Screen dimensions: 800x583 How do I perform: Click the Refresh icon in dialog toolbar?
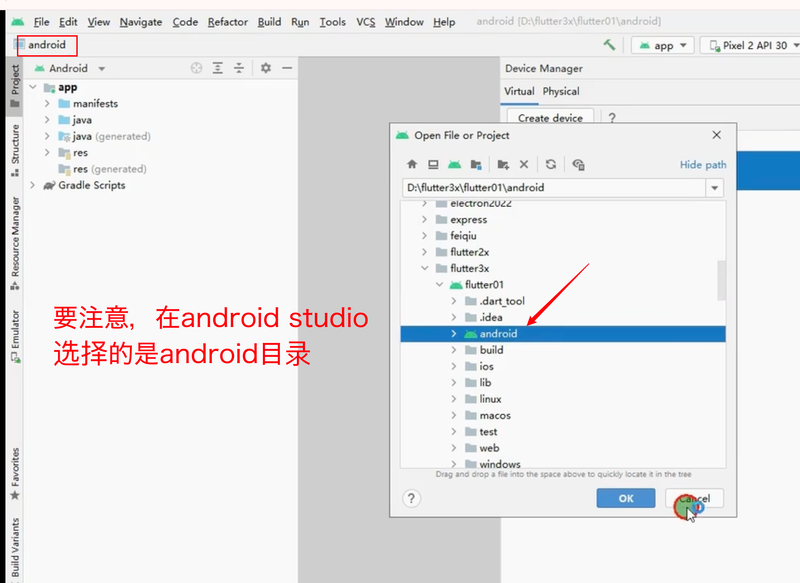pyautogui.click(x=551, y=164)
